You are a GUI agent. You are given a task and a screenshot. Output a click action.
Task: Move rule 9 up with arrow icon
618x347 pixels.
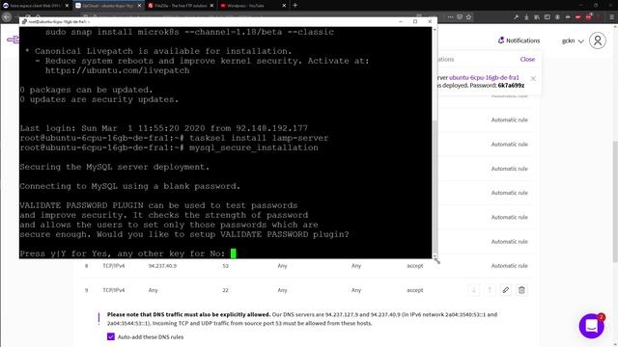(490, 290)
